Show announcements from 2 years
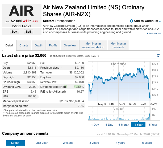 pyautogui.click(x=68, y=143)
